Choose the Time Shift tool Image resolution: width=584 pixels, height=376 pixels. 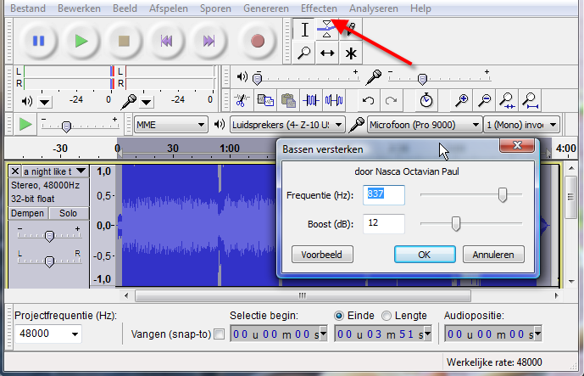point(327,53)
